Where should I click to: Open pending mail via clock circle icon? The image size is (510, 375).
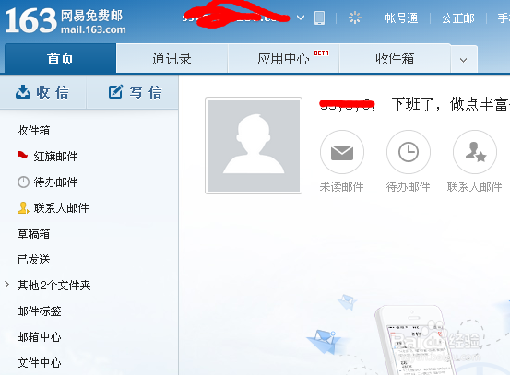tap(409, 152)
